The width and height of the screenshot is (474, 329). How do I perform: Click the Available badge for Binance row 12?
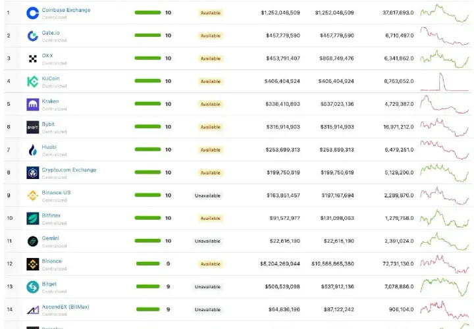[x=211, y=264]
